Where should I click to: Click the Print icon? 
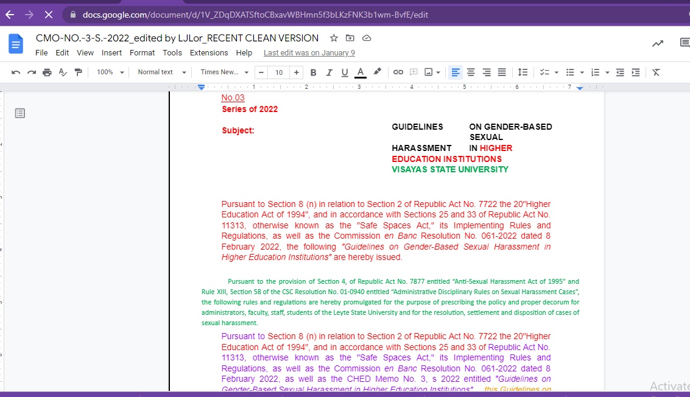click(47, 72)
